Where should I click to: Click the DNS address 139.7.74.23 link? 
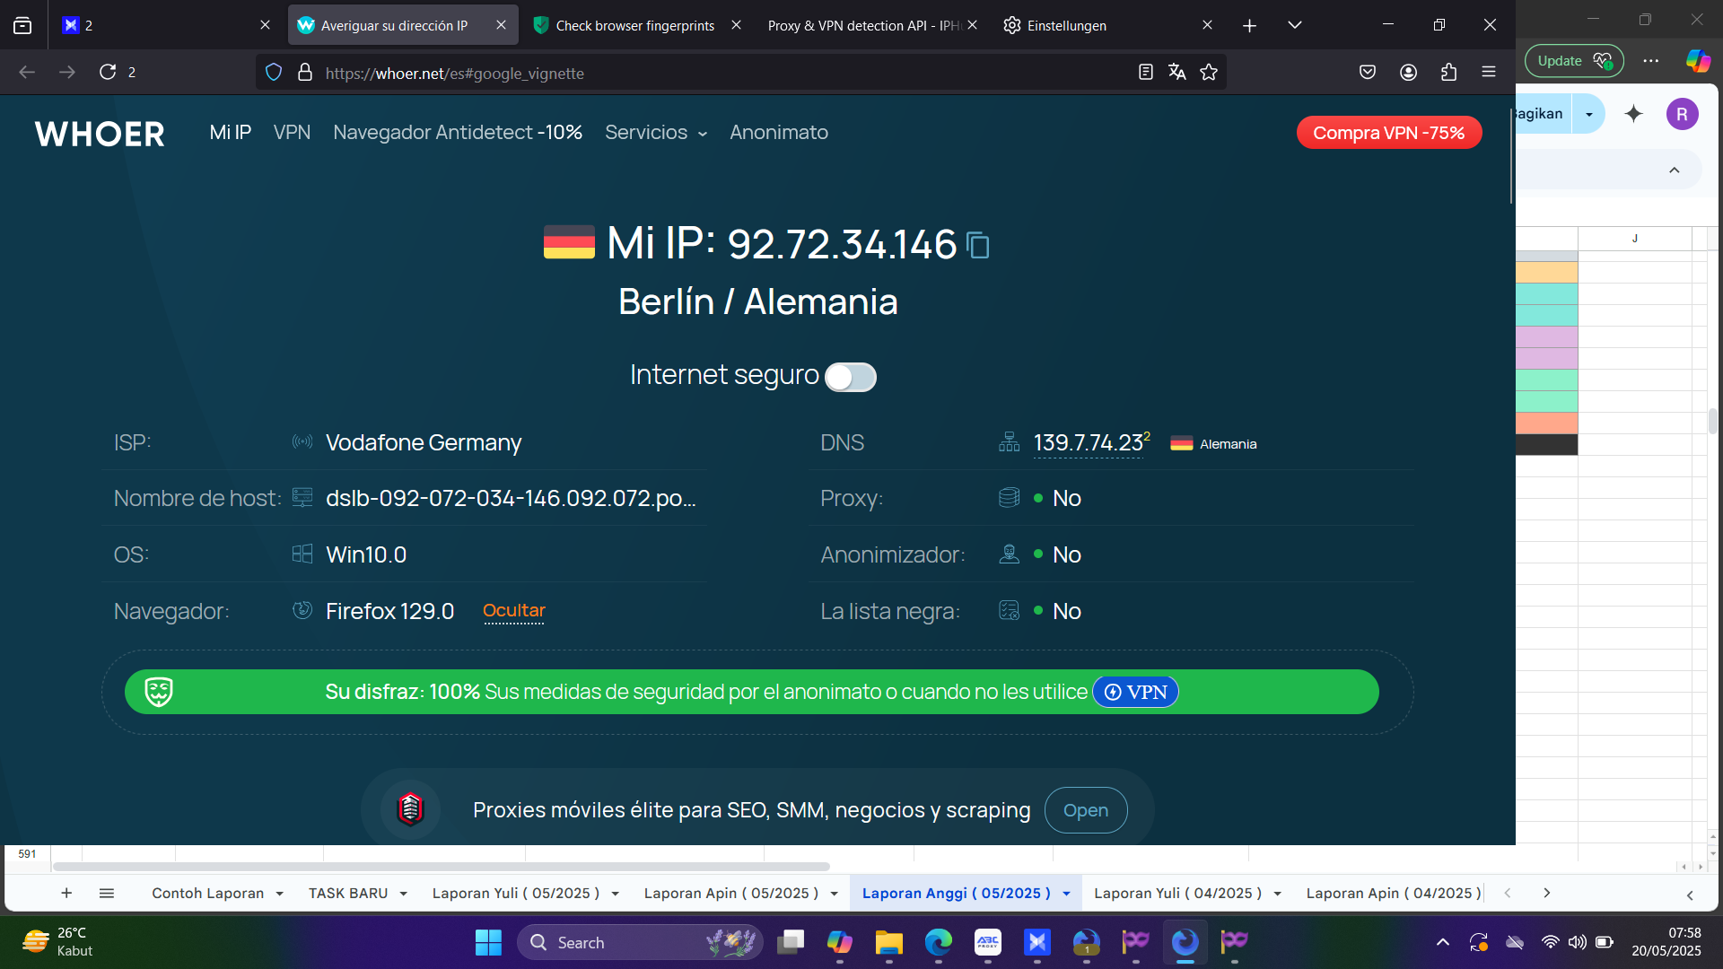tap(1089, 443)
